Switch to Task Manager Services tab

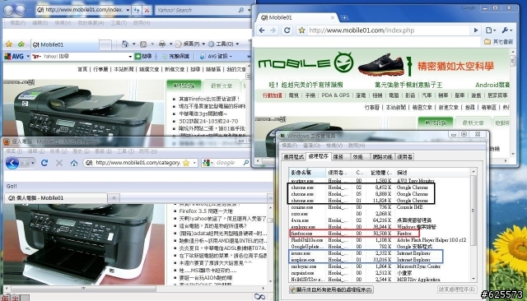[338, 157]
